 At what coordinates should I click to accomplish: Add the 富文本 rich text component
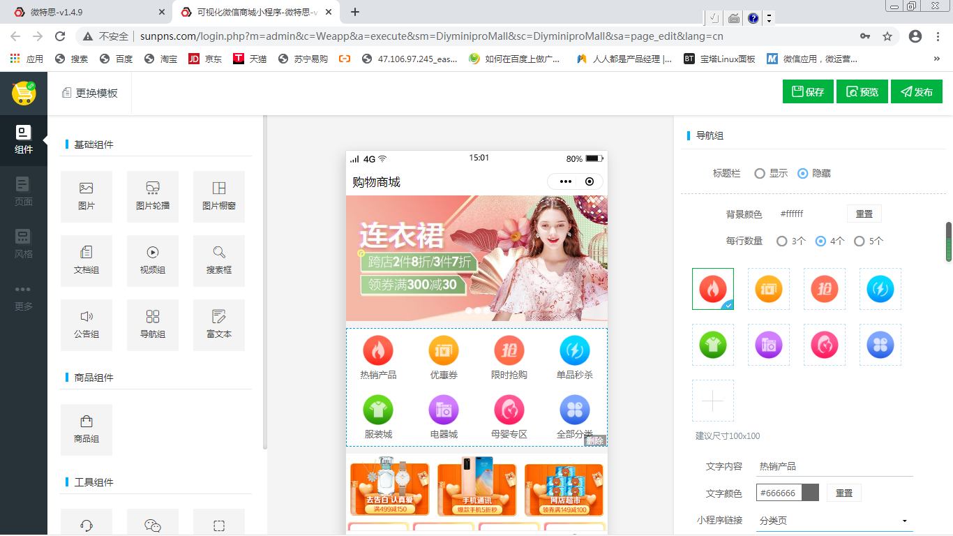coord(219,325)
